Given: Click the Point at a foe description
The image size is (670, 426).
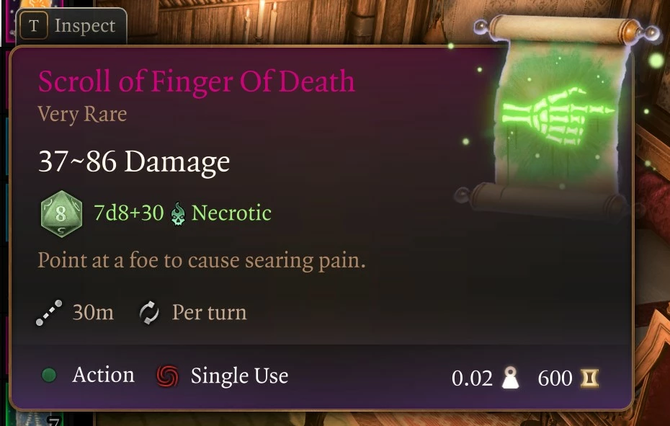Looking at the screenshot, I should 202,260.
